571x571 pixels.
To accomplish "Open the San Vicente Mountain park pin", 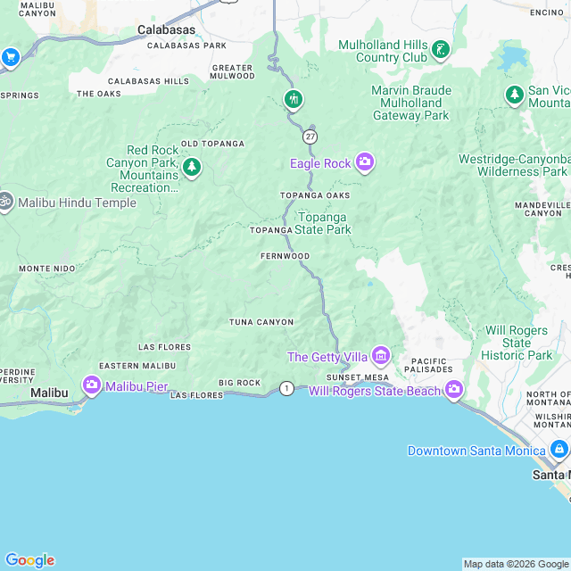I will tap(515, 95).
